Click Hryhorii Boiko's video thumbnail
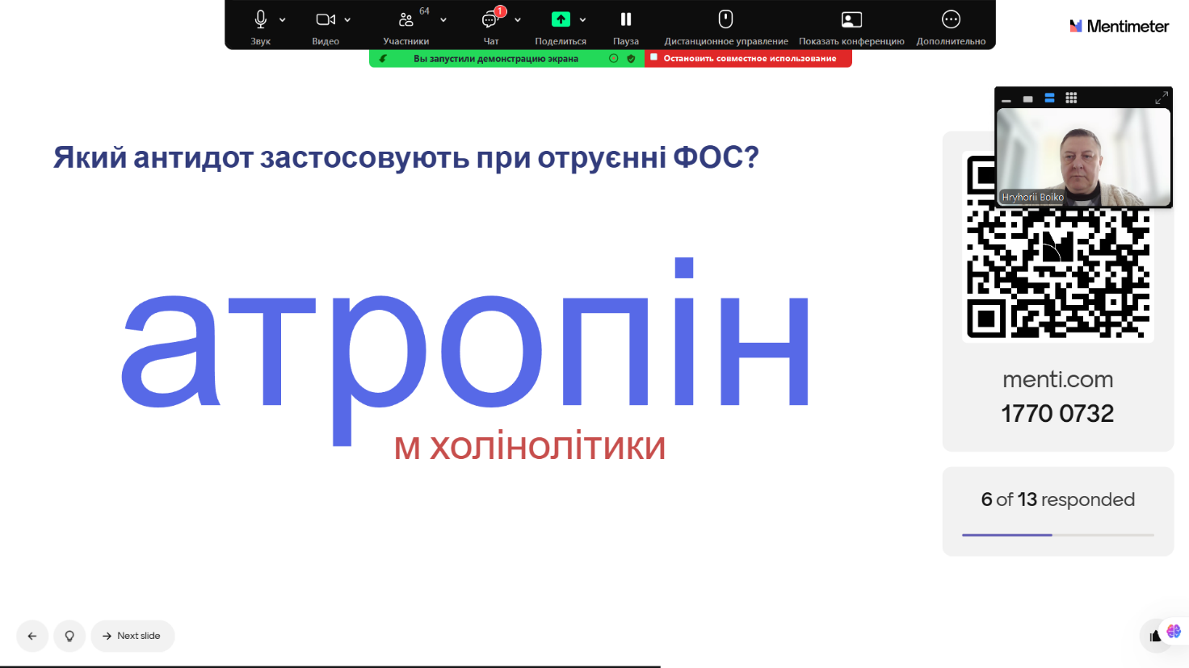The width and height of the screenshot is (1189, 668). 1083,157
